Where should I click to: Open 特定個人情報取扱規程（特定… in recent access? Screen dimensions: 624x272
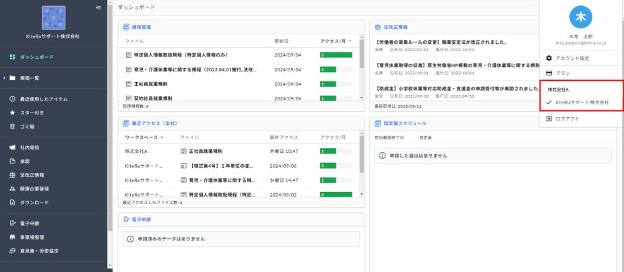coord(222,195)
